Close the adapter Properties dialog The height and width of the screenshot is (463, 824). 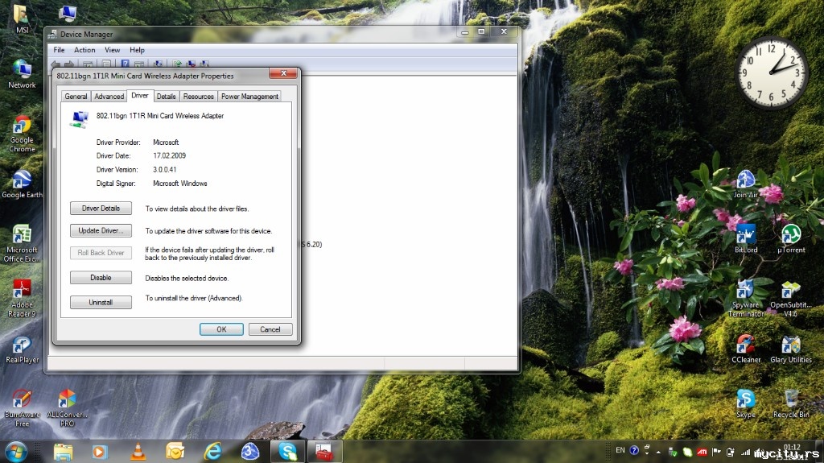pyautogui.click(x=283, y=73)
